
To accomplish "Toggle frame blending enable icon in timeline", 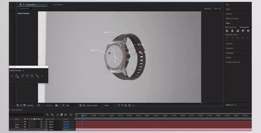I will click(62, 115).
